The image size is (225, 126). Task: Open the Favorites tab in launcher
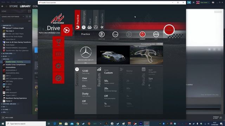click(x=102, y=20)
